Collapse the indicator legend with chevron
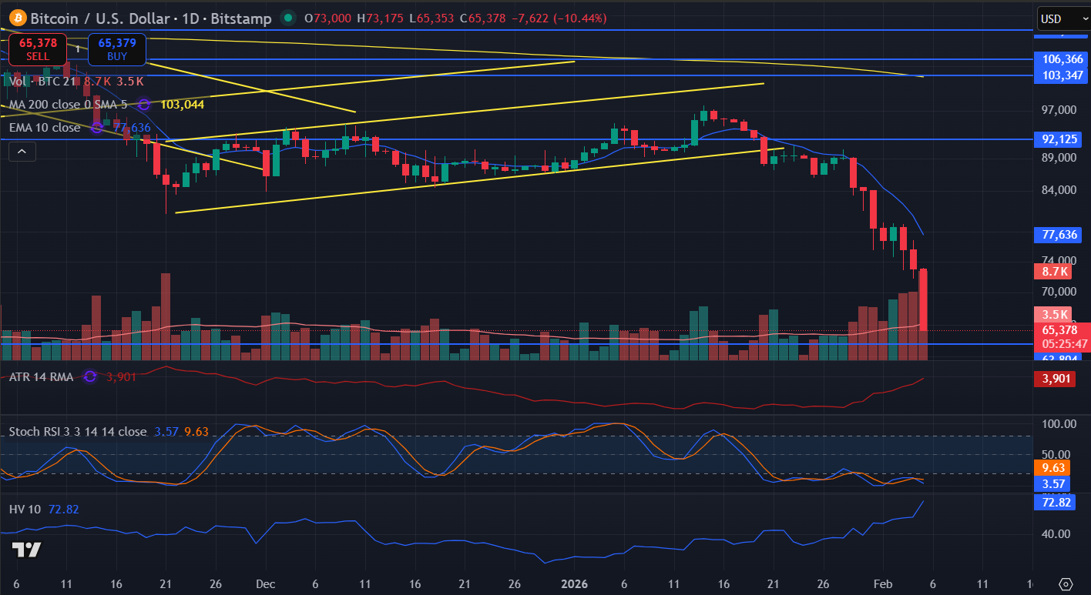The height and width of the screenshot is (595, 1091). click(x=22, y=152)
